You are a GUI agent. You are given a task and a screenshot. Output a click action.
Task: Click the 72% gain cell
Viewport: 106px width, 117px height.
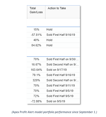click(x=36, y=96)
